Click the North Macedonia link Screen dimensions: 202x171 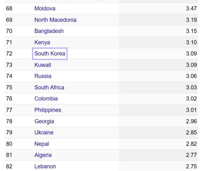pos(55,20)
